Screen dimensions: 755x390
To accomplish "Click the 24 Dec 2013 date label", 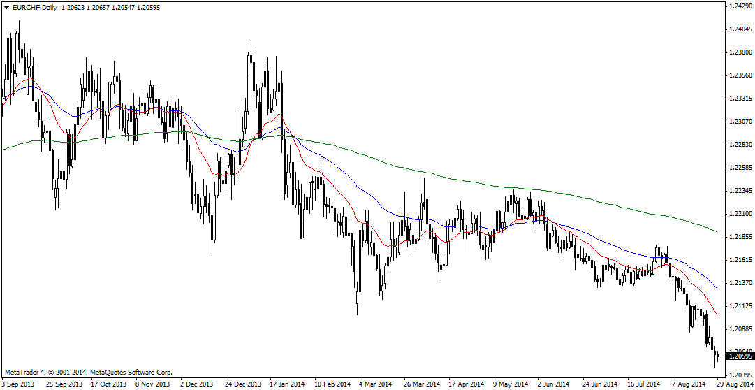I will click(x=243, y=384).
